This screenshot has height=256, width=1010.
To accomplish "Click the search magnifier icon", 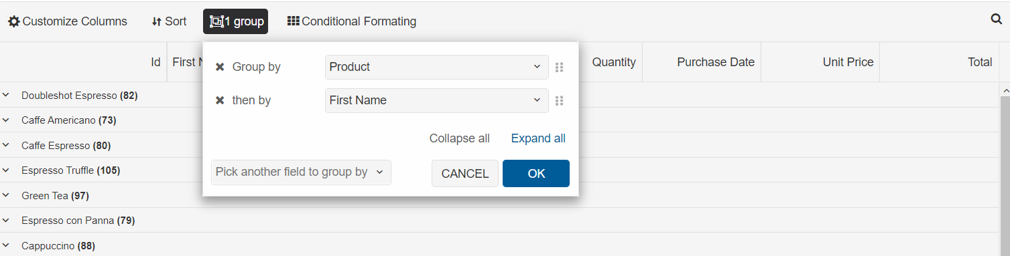I will [996, 19].
